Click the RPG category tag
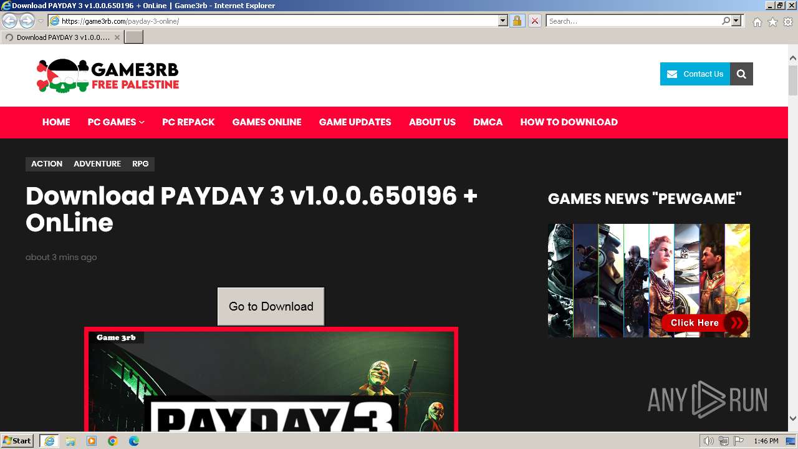 pos(140,164)
